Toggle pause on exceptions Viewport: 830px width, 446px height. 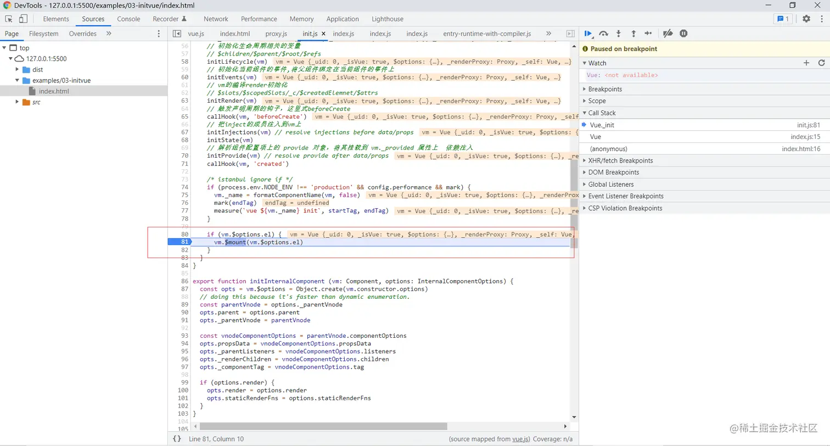[683, 34]
